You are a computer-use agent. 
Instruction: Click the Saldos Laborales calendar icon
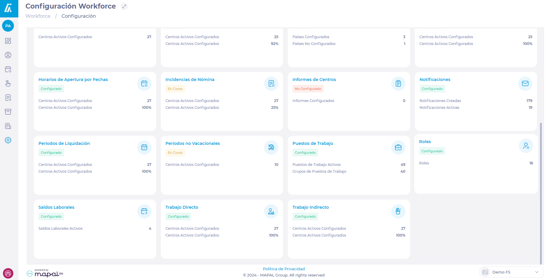click(144, 211)
